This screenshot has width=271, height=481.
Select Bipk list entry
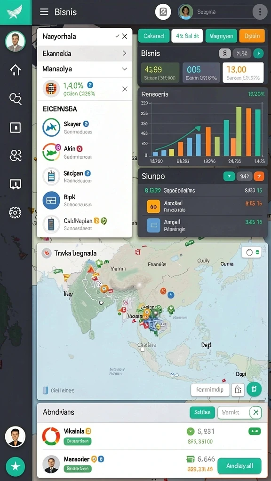pyautogui.click(x=85, y=200)
